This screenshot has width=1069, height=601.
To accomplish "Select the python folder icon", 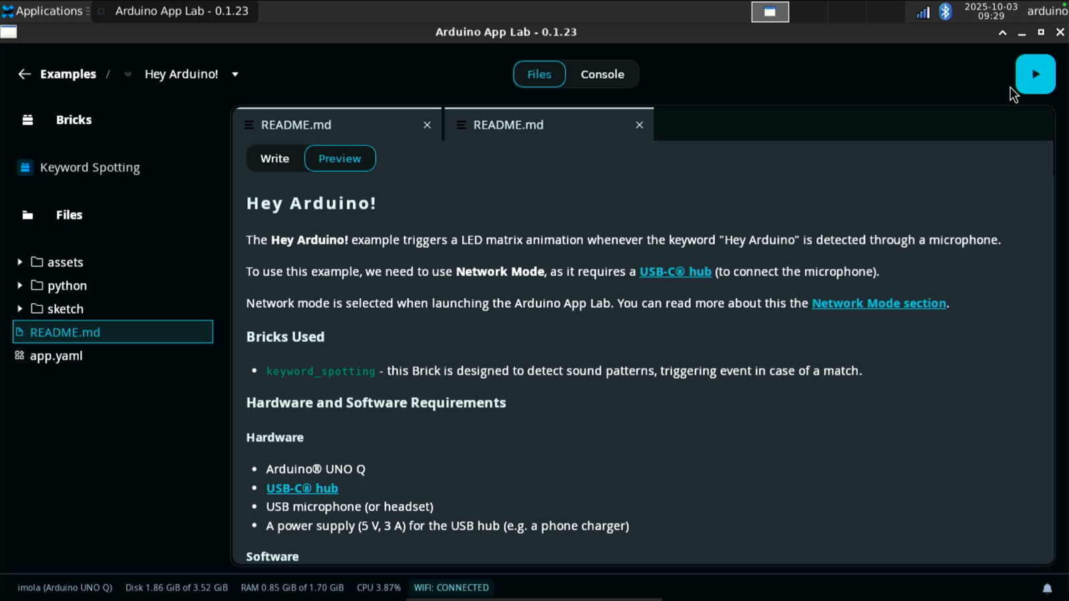I will point(37,285).
